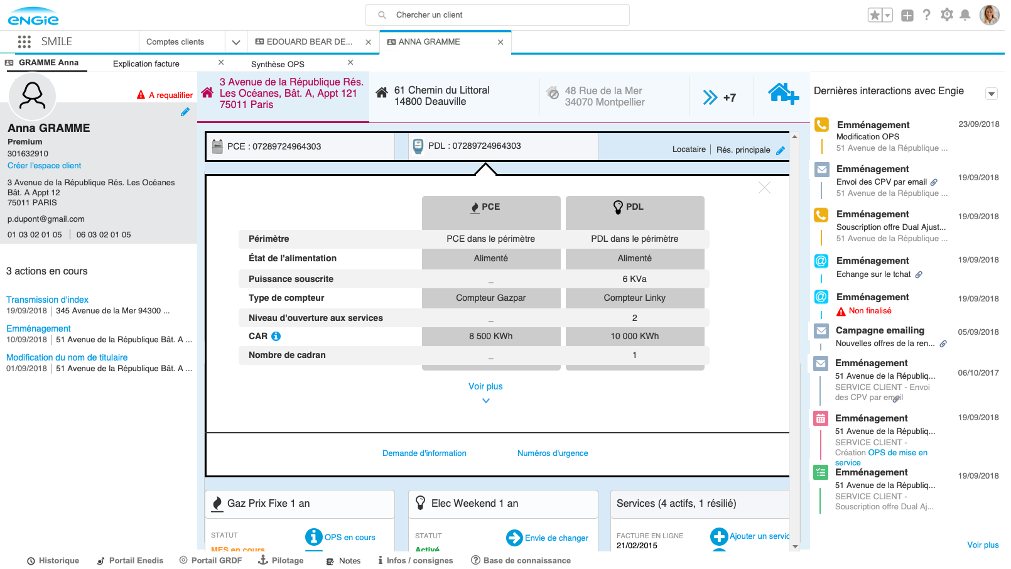Screen dimensions: 1011x569
Task: Open Synthèse OPS subtab
Action: point(278,64)
